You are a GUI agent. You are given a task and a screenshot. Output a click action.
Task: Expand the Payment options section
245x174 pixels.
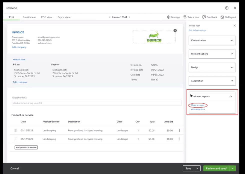point(212,54)
